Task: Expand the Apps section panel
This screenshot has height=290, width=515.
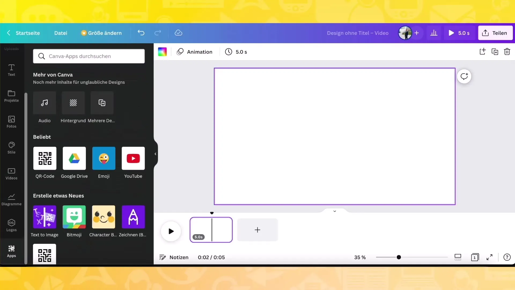Action: [11, 251]
